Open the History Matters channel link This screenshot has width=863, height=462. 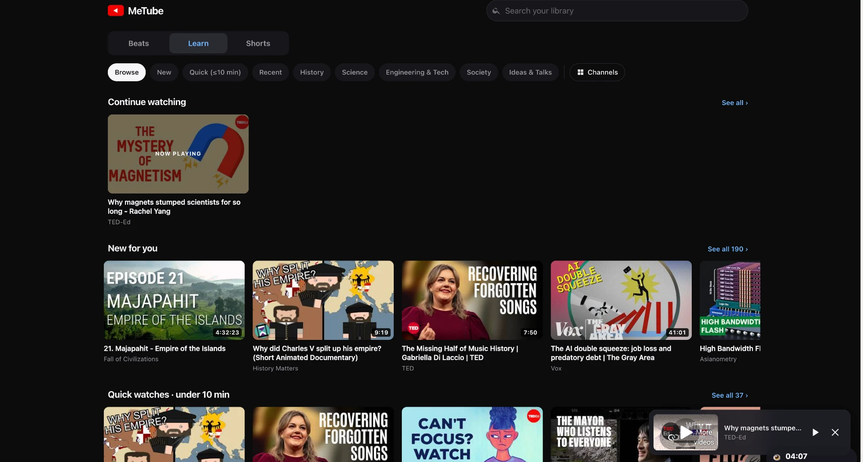click(276, 369)
